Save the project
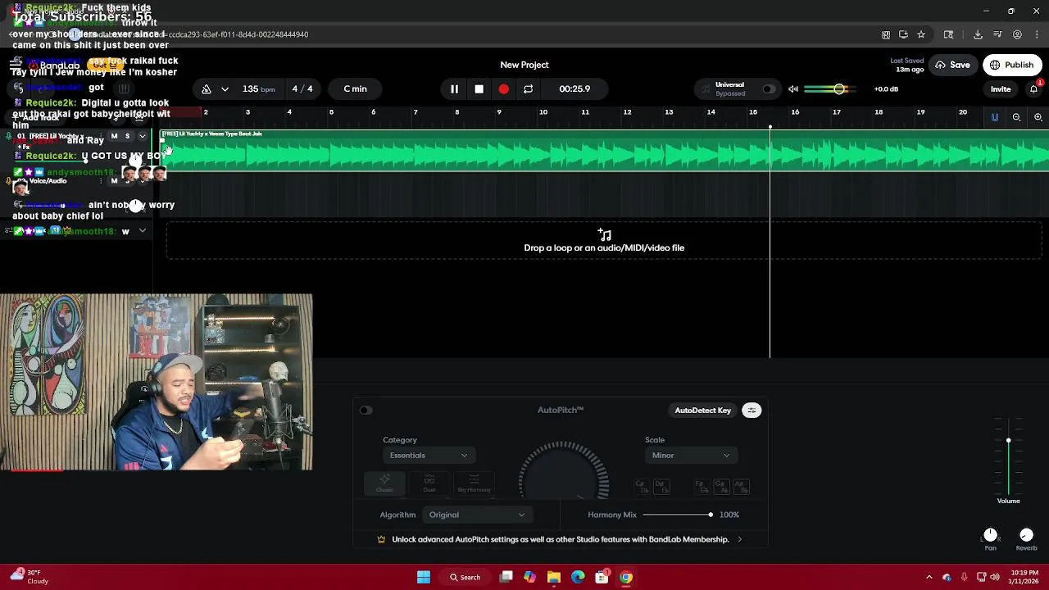Screen dimensions: 1049x590 point(952,65)
